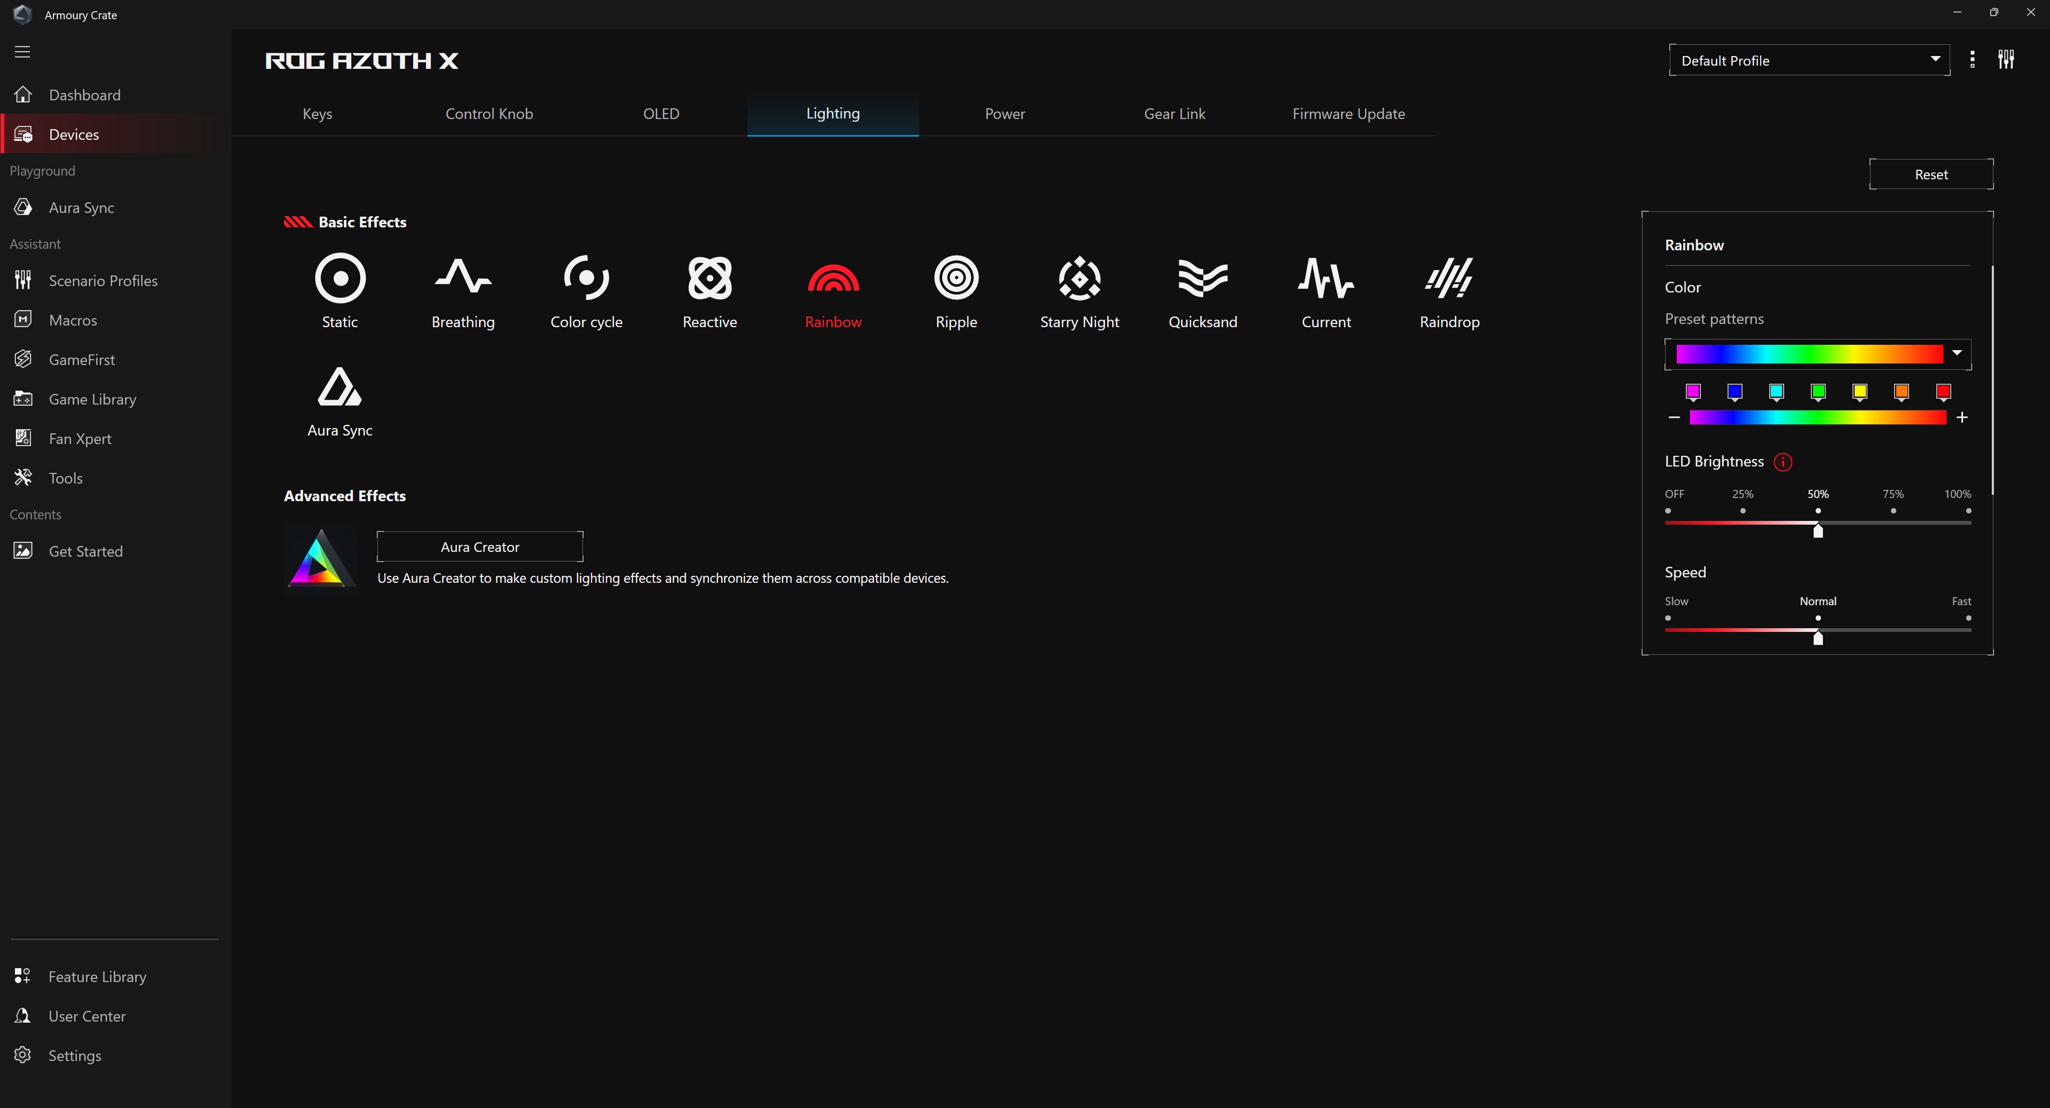Enable the Aura Sync basic effect

click(x=340, y=401)
